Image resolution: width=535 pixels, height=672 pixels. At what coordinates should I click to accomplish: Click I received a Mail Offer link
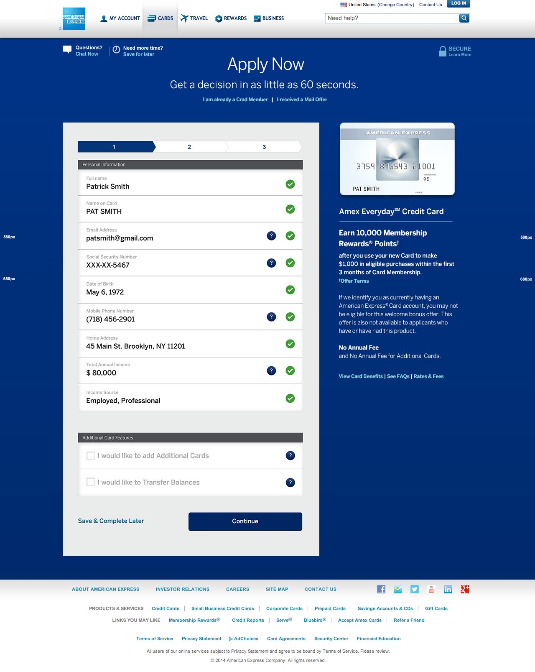(x=302, y=100)
